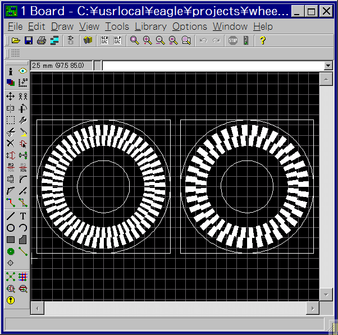Click into the command line input field
338x335 pixels.
pyautogui.click(x=212, y=66)
